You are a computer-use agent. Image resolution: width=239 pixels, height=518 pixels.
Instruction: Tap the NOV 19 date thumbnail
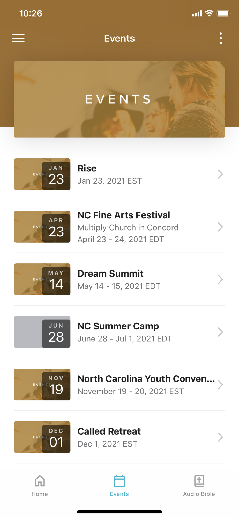(42, 384)
